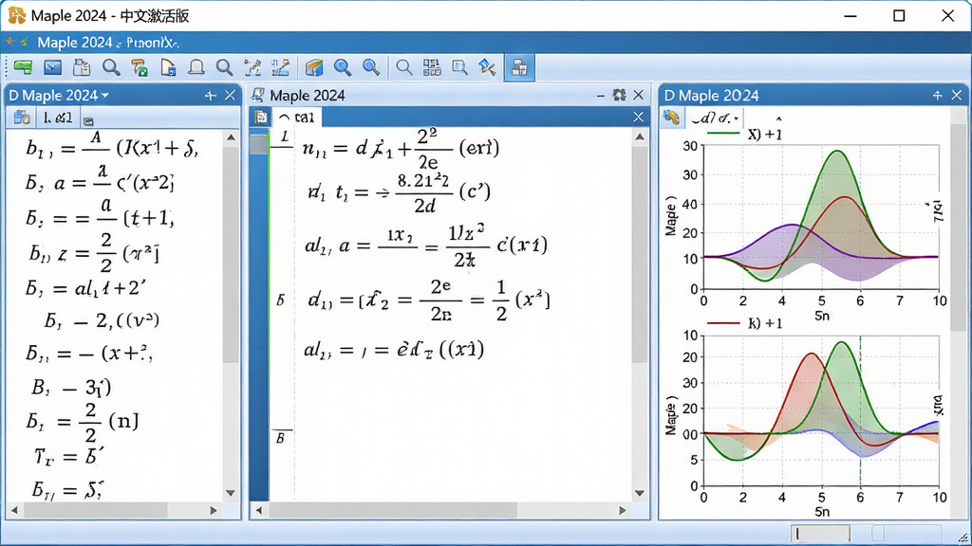972x546 pixels.
Task: Click the gray magnifier right of the bell icon
Action: click(x=224, y=67)
